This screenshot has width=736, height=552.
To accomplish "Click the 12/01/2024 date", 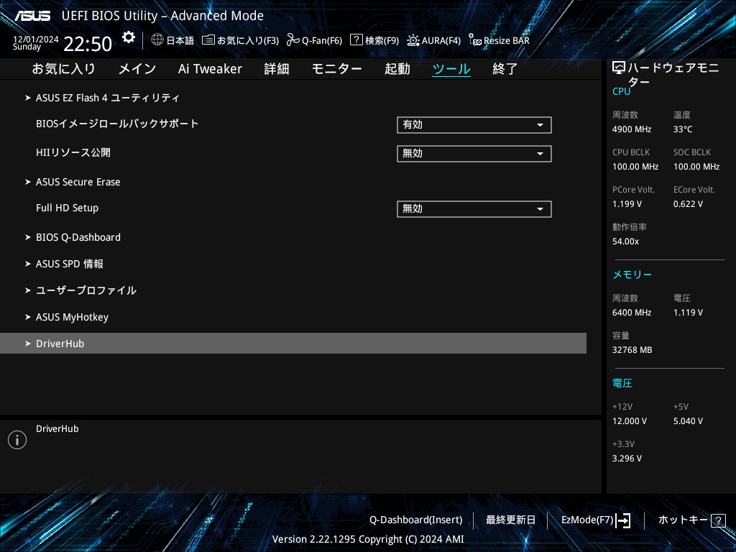I will tap(36, 39).
